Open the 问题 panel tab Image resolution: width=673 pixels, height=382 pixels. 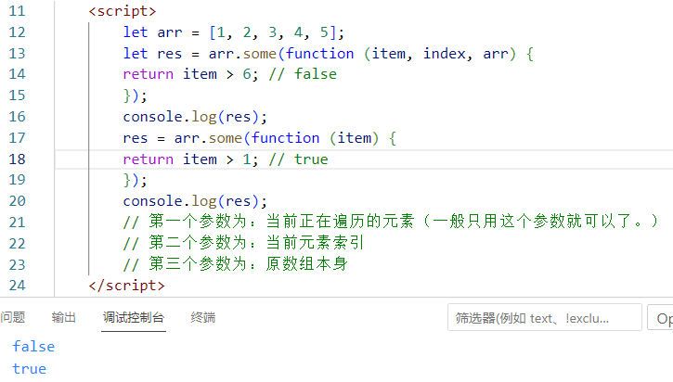(12, 318)
